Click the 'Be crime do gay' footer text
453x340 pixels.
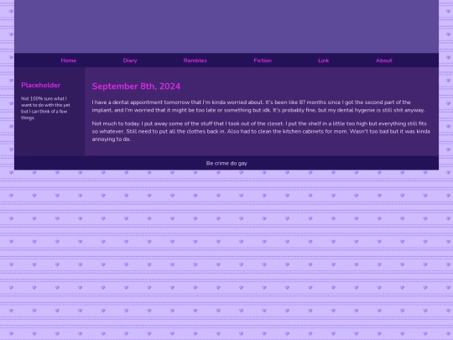pos(226,164)
